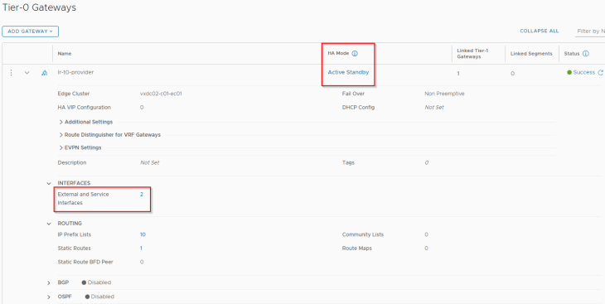The height and width of the screenshot is (304, 605).
Task: Open the Linked Tier-1 Gateways count link
Action: pos(458,73)
